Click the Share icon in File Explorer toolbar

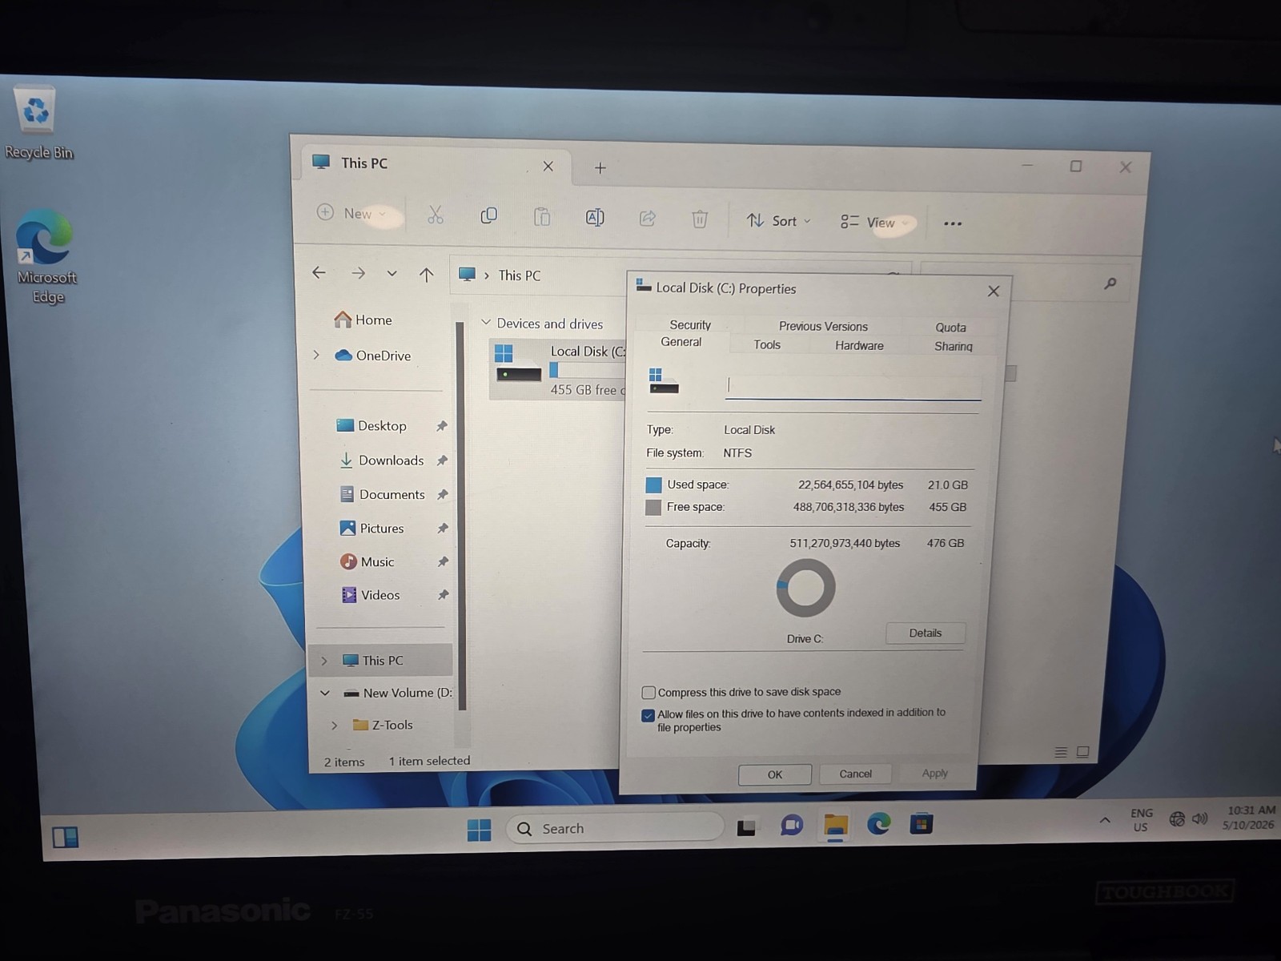pos(648,218)
